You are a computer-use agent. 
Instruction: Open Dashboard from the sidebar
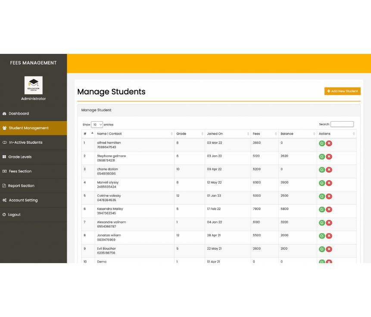pos(19,113)
